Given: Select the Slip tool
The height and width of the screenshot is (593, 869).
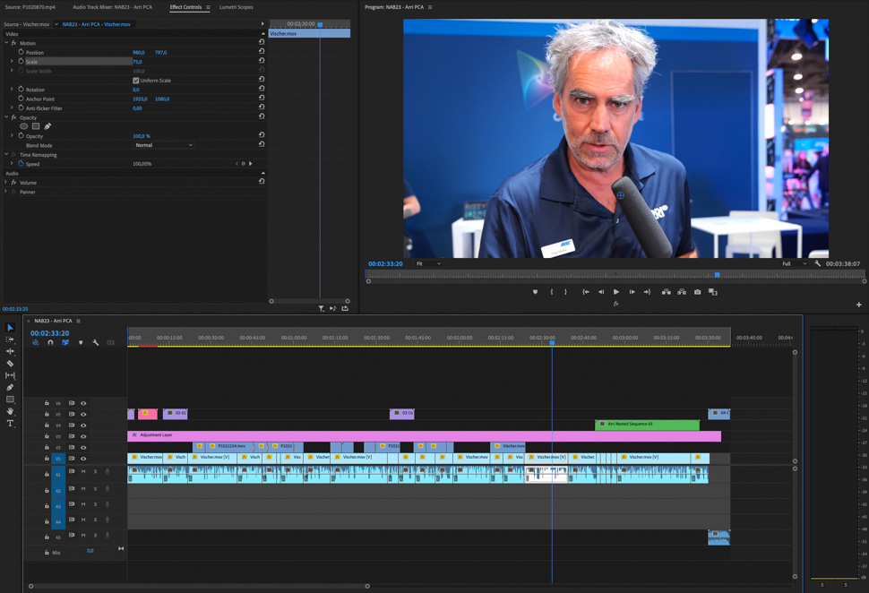Looking at the screenshot, I should coord(10,375).
